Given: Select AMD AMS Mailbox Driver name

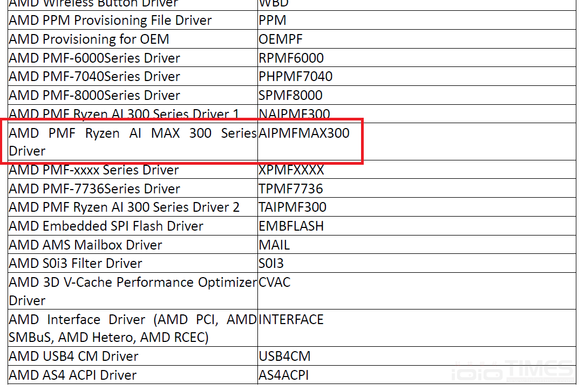Looking at the screenshot, I should (85, 245).
